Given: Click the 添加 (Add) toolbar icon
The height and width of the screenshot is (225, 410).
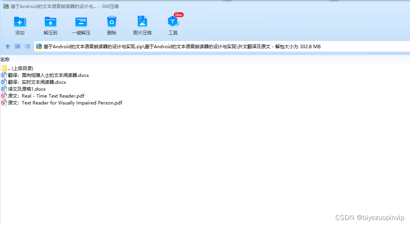Looking at the screenshot, I should [x=20, y=22].
